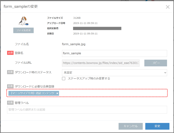Select the 【マニュサイデモ用】認証コンテンツ tag chip
This screenshot has height=133, width=174.
point(32,93)
